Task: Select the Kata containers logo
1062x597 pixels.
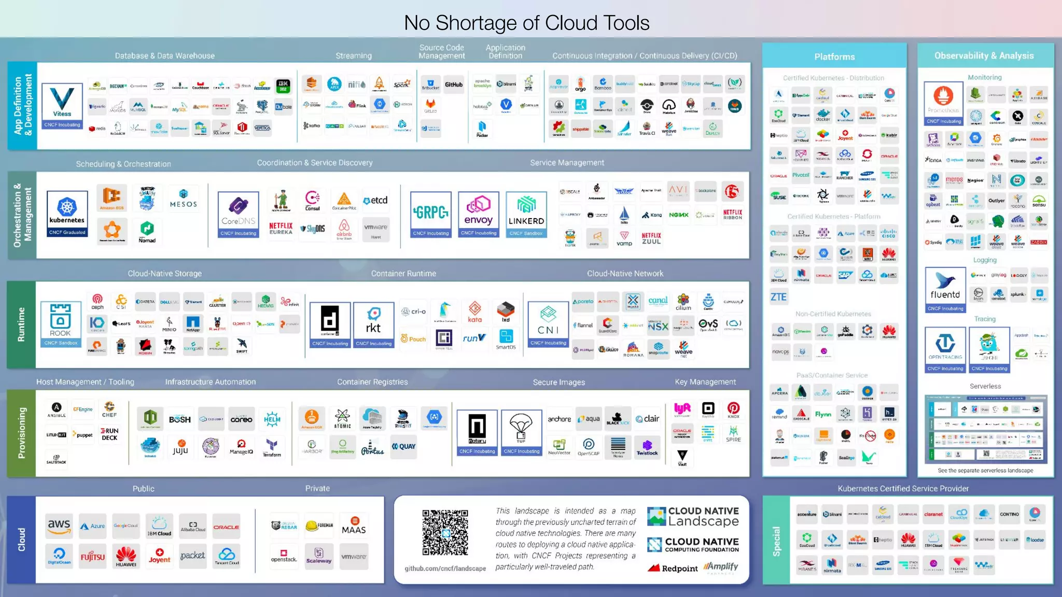Action: coord(475,312)
